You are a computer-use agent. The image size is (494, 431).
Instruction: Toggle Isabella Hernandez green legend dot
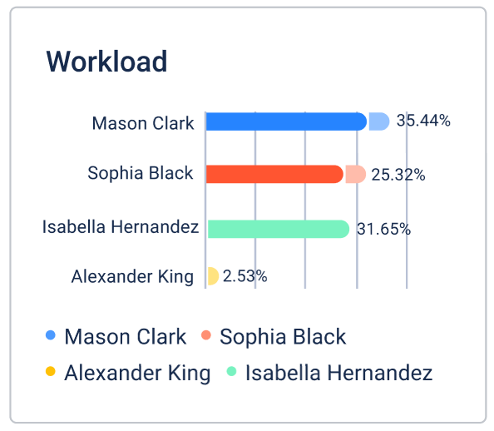click(231, 371)
